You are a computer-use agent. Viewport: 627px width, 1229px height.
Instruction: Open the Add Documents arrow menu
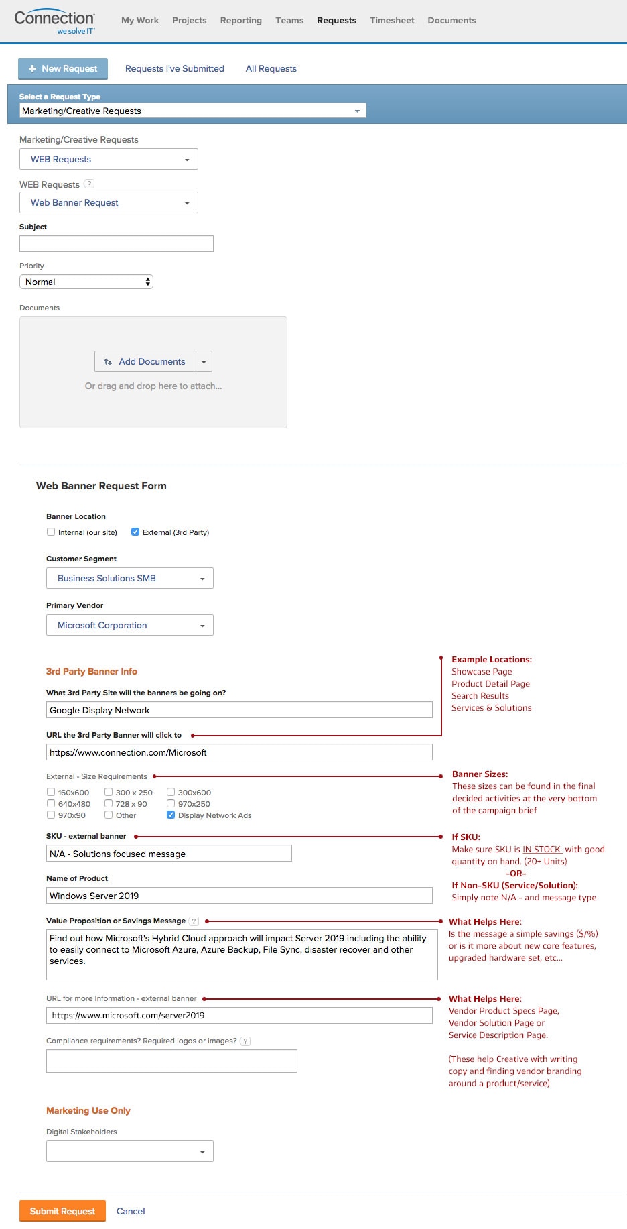204,362
